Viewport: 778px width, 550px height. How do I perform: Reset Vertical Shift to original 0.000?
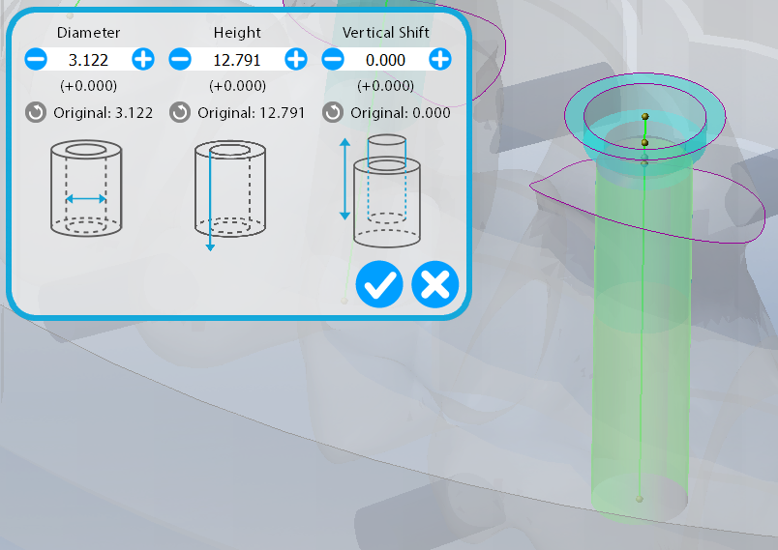coord(333,112)
